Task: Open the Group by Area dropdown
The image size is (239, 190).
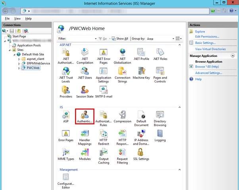Action: pyautogui.click(x=173, y=38)
